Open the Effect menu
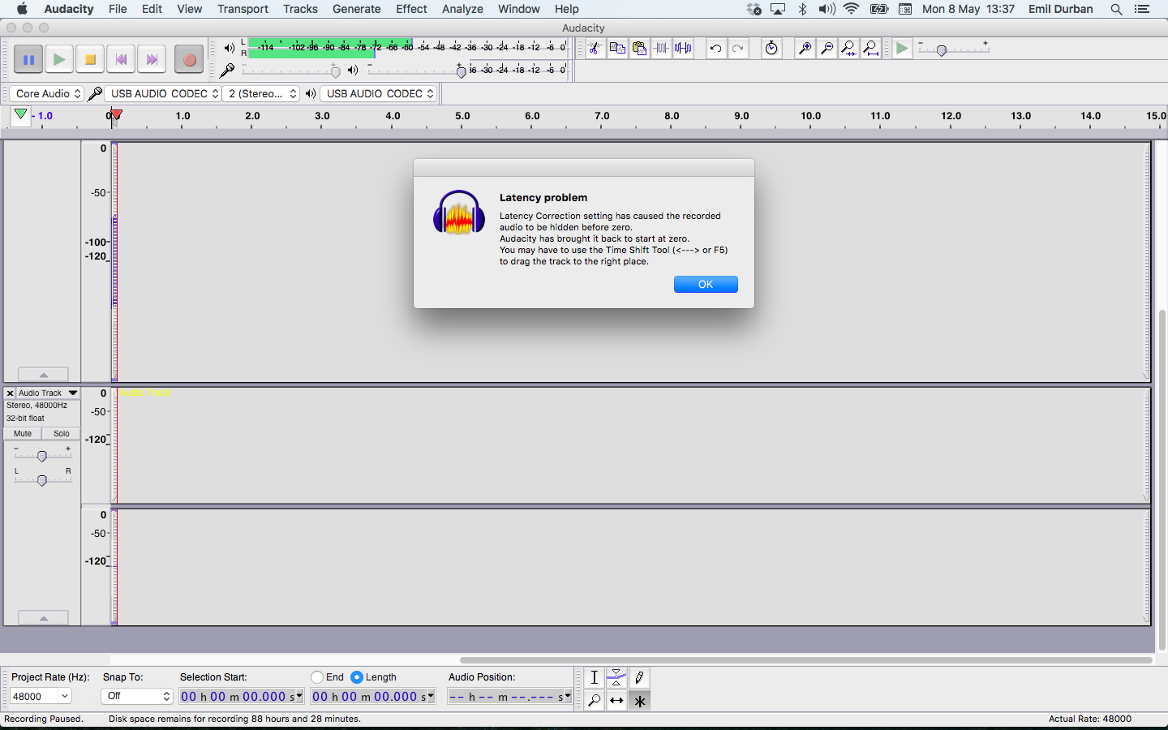This screenshot has height=730, width=1168. (x=411, y=9)
